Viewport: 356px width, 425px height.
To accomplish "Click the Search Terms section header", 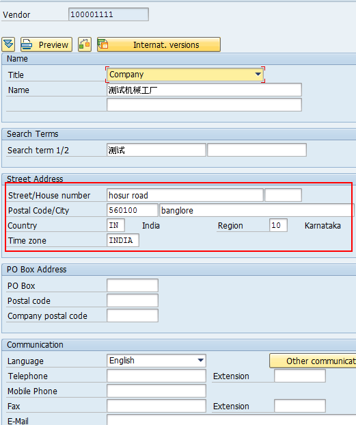I will 33,134.
